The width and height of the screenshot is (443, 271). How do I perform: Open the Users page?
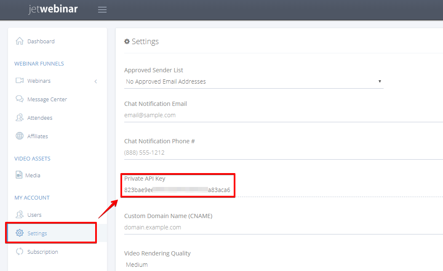click(x=35, y=215)
